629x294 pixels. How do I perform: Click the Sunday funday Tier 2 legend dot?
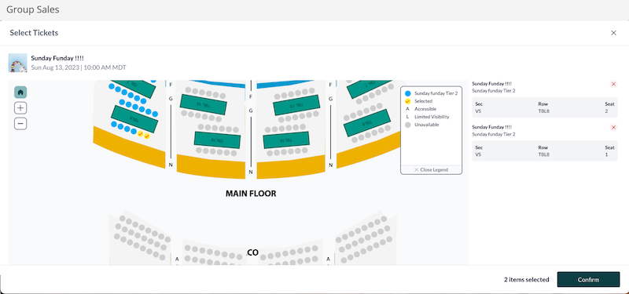pos(408,93)
